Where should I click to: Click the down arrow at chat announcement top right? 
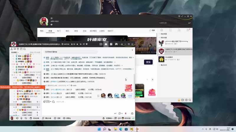pyautogui.click(x=132, y=50)
